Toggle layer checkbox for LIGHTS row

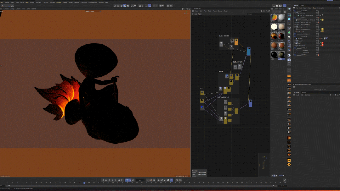point(317,18)
